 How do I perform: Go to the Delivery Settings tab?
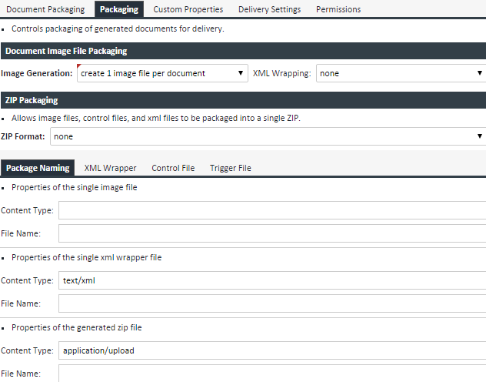coord(269,9)
